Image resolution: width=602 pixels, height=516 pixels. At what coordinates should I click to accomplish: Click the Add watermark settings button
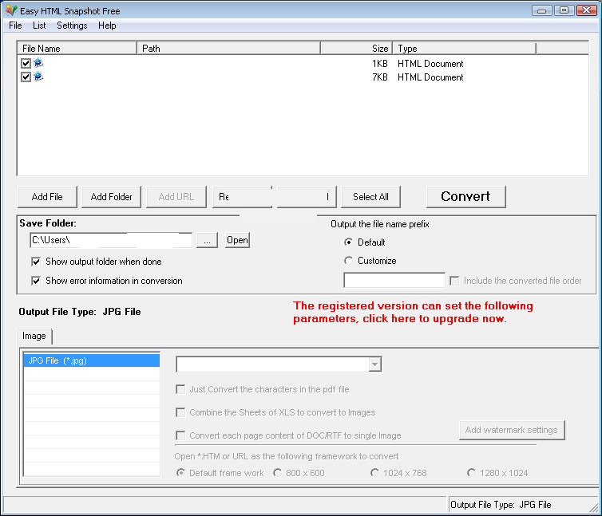point(512,430)
